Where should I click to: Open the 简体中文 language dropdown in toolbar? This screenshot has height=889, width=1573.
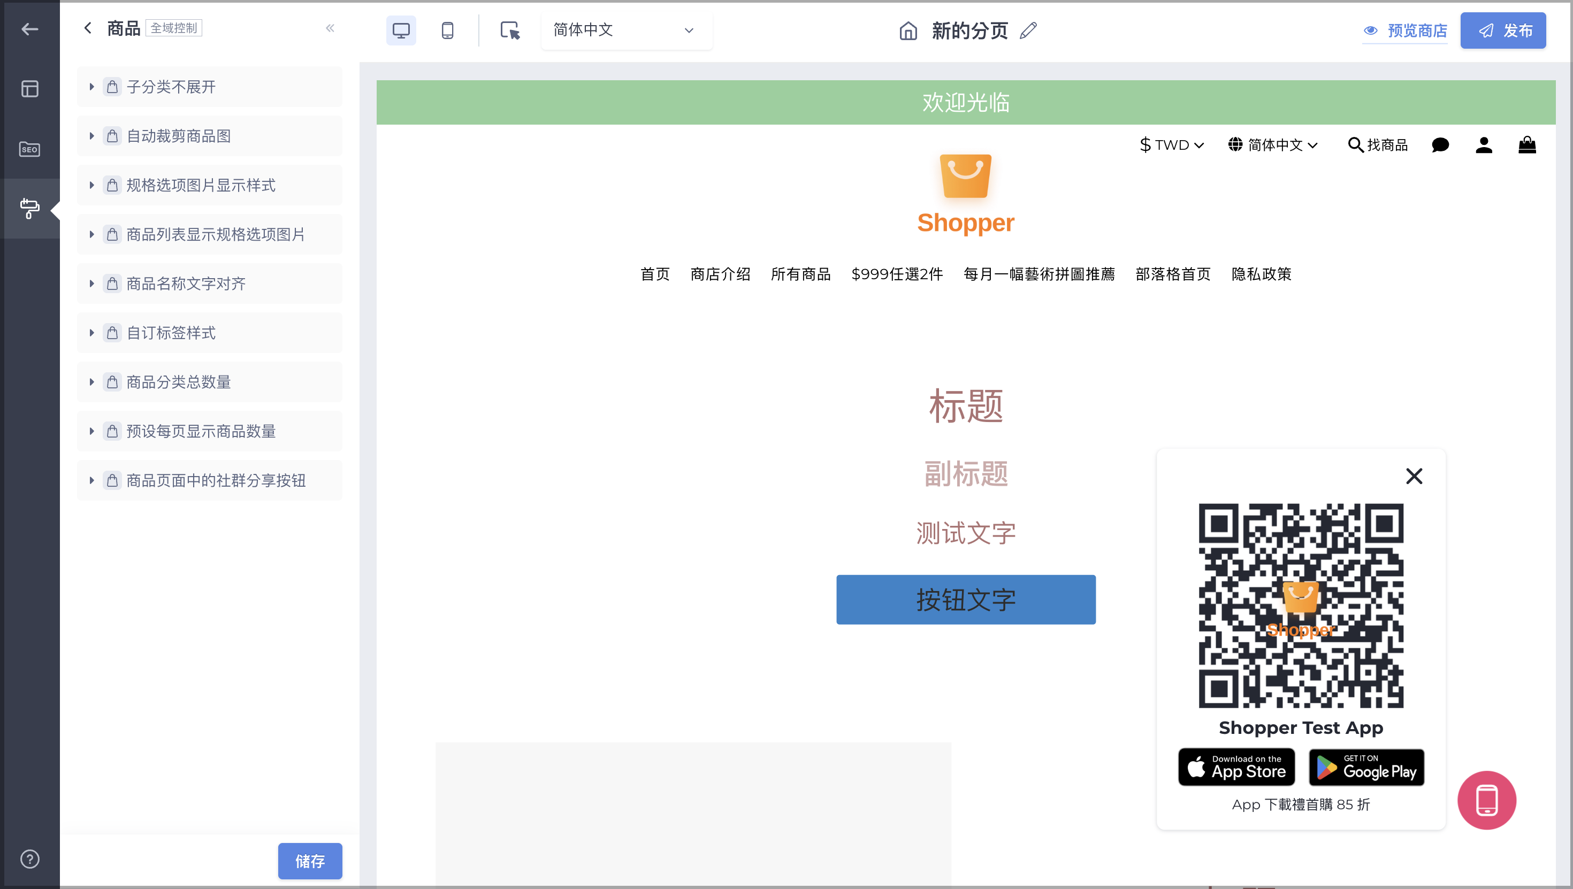[x=626, y=30]
